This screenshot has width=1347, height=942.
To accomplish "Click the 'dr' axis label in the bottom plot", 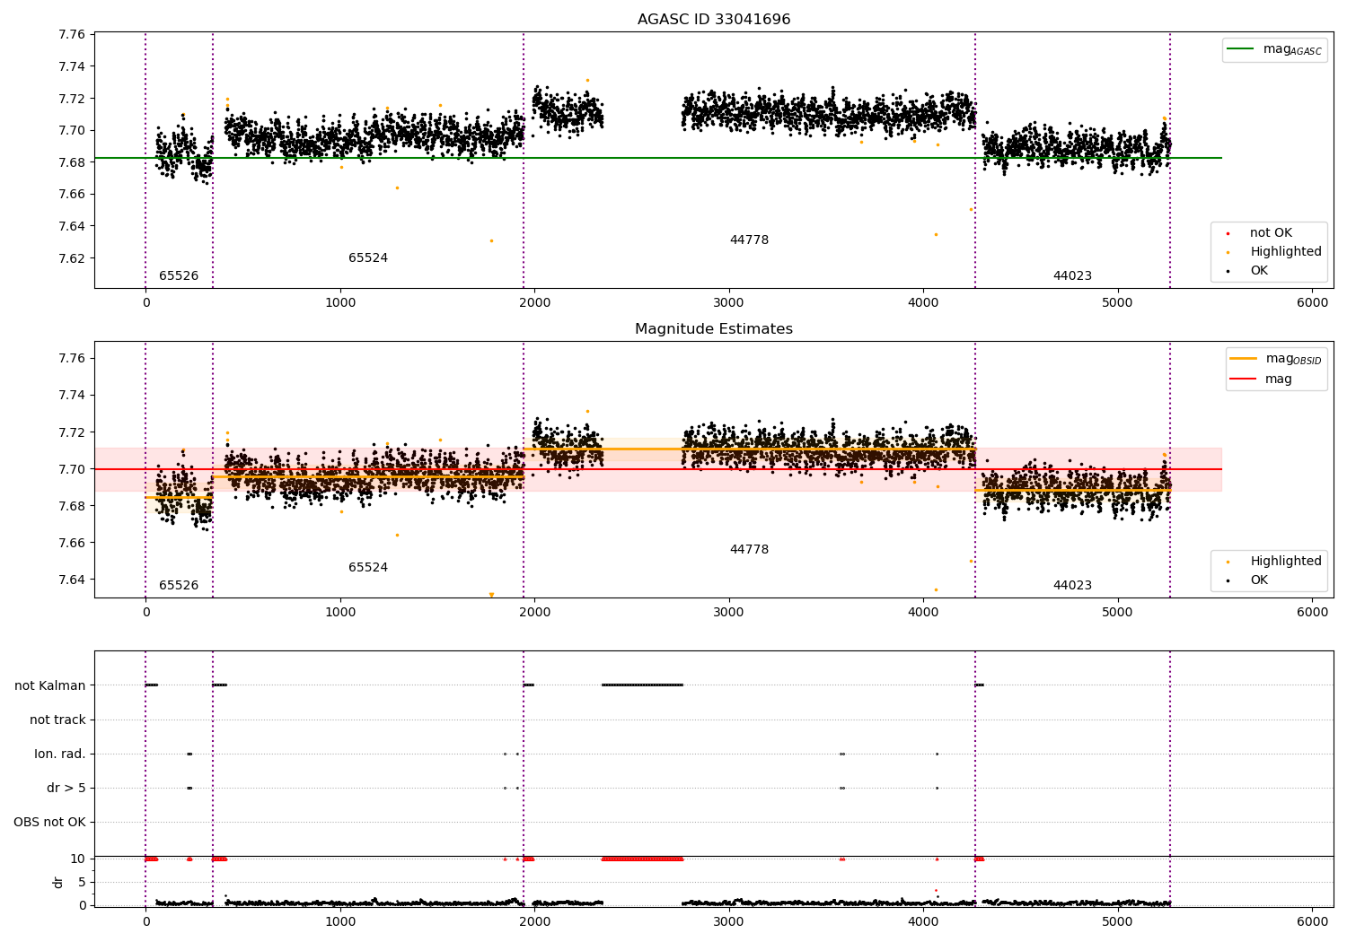I will tap(58, 882).
